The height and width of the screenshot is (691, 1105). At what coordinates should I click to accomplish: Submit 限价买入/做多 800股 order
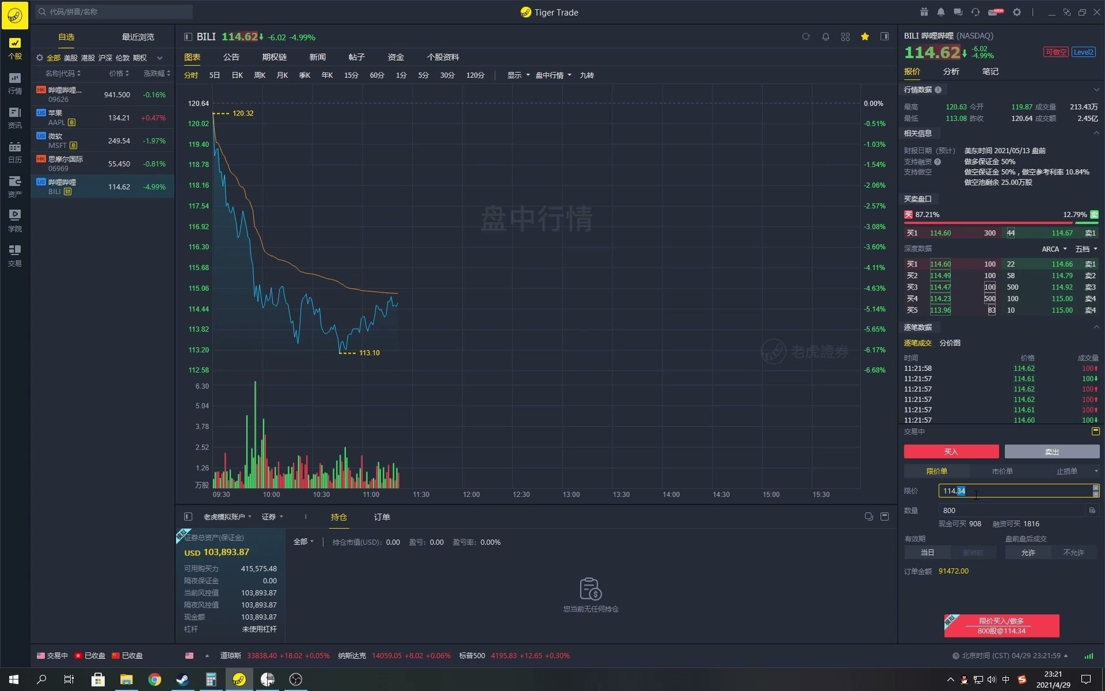(1001, 626)
